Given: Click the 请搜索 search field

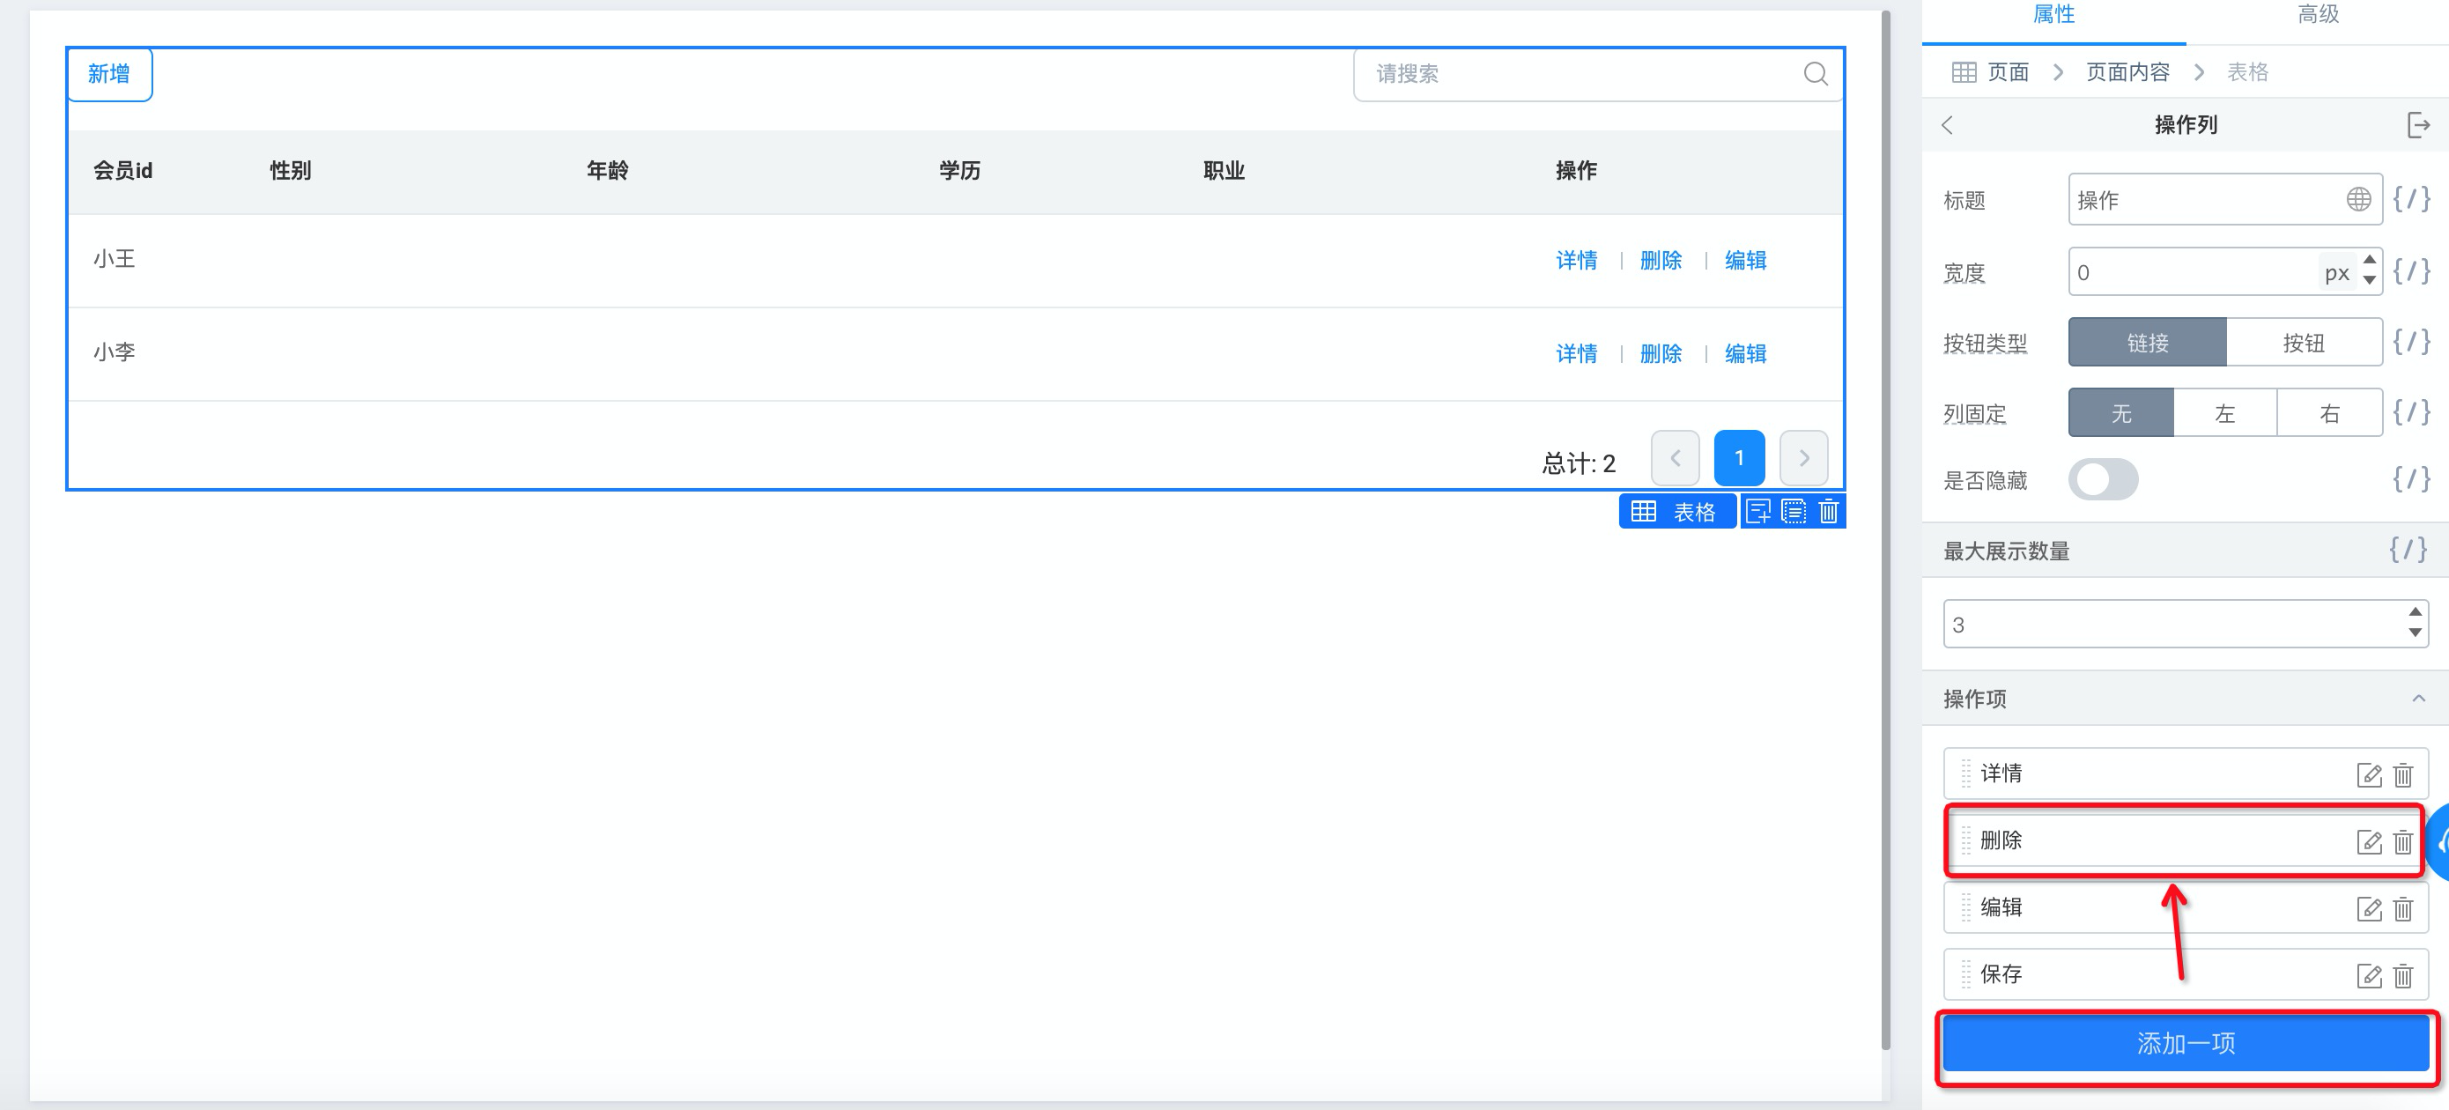Looking at the screenshot, I should point(1598,74).
